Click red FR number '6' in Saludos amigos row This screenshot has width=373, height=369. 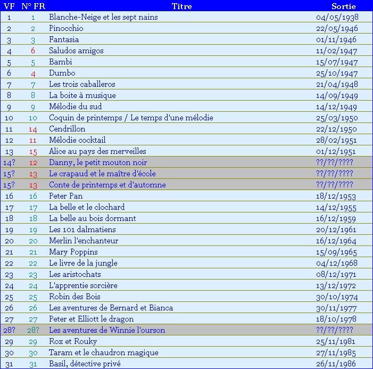tap(33, 51)
